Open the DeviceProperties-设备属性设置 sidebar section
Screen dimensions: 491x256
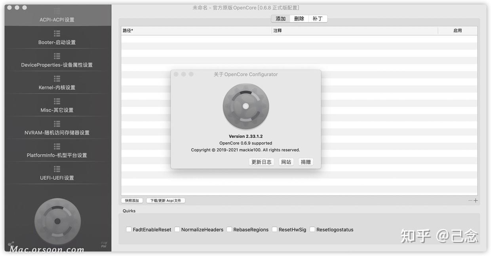coord(57,60)
